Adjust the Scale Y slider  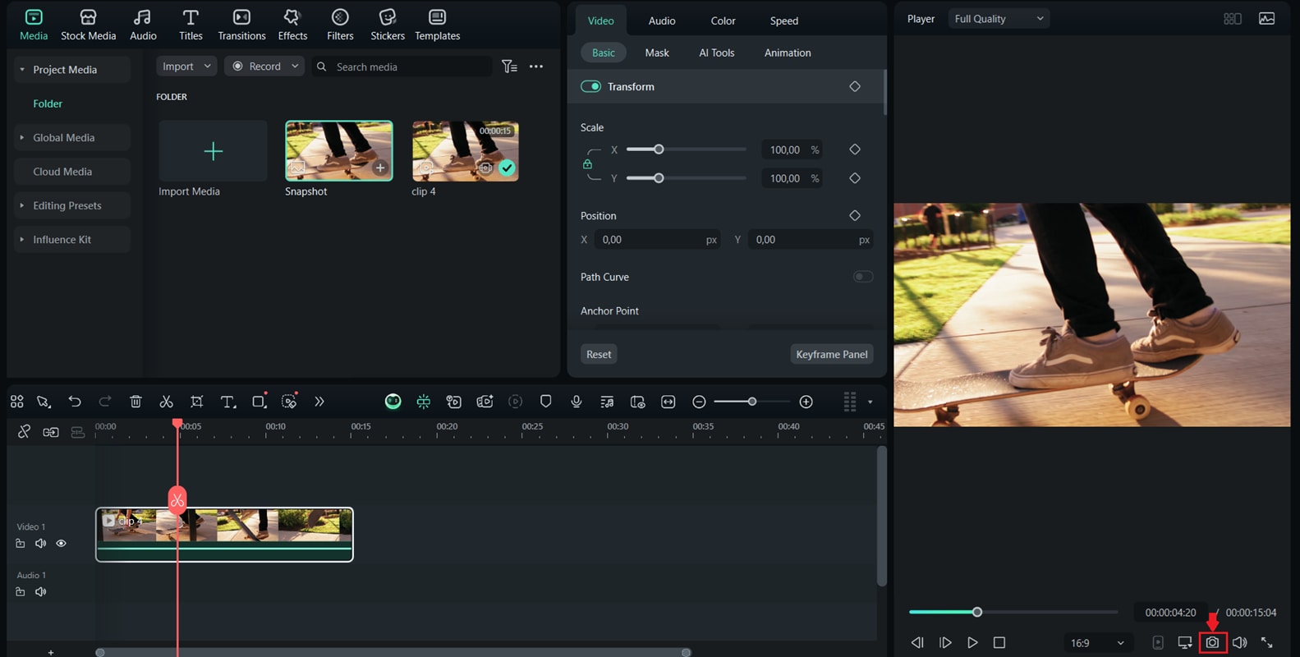tap(686, 178)
